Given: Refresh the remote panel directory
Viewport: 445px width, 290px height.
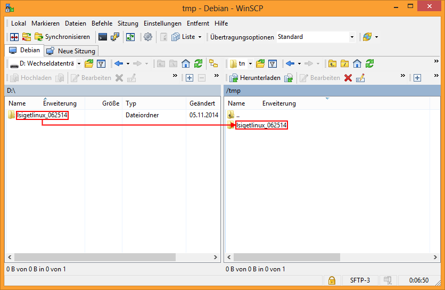Looking at the screenshot, I should (x=369, y=63).
